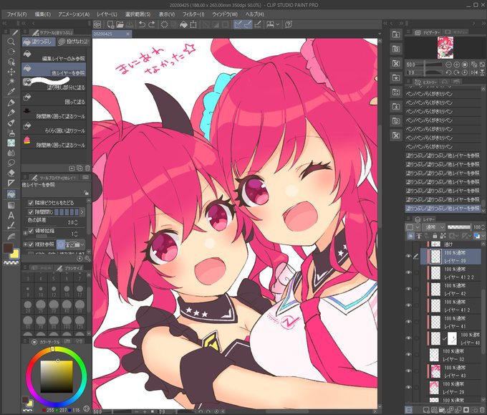This screenshot has height=415, width=487.
Task: Select 囲って塗る sub tool
Action: point(54,98)
